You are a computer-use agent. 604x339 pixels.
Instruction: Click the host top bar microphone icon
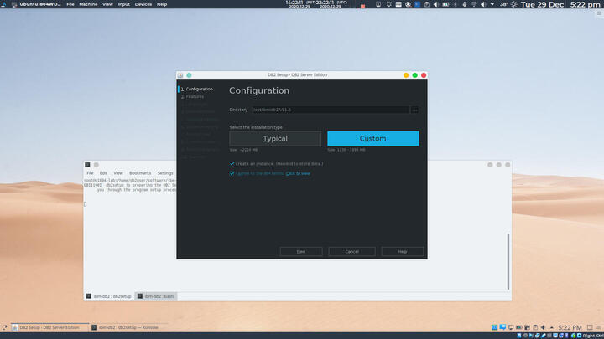[x=464, y=5]
